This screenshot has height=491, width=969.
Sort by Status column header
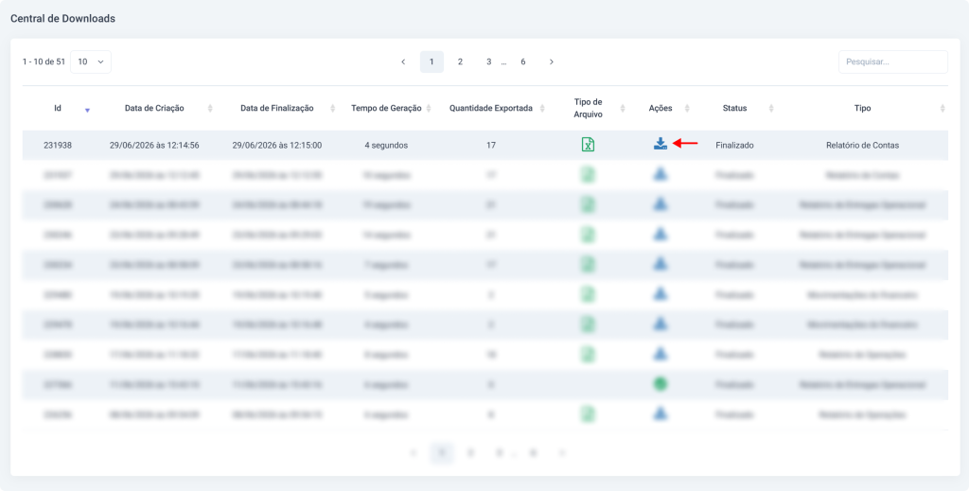click(x=770, y=108)
